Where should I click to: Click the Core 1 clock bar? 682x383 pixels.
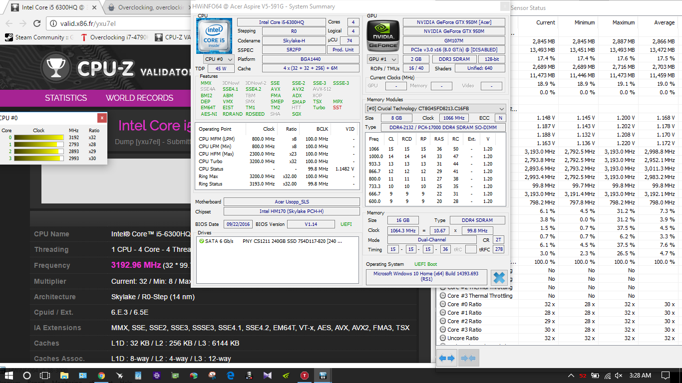pos(39,144)
